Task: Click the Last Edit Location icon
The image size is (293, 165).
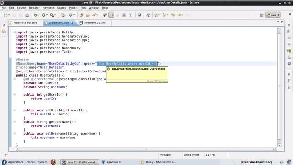Action: (x=173, y=15)
